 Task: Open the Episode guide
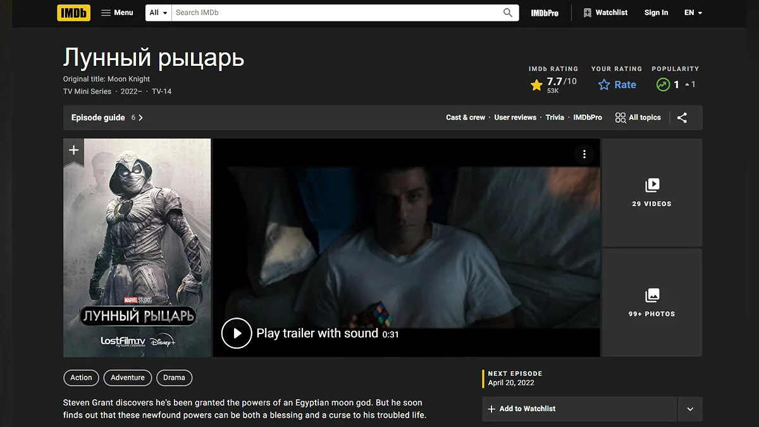(98, 118)
